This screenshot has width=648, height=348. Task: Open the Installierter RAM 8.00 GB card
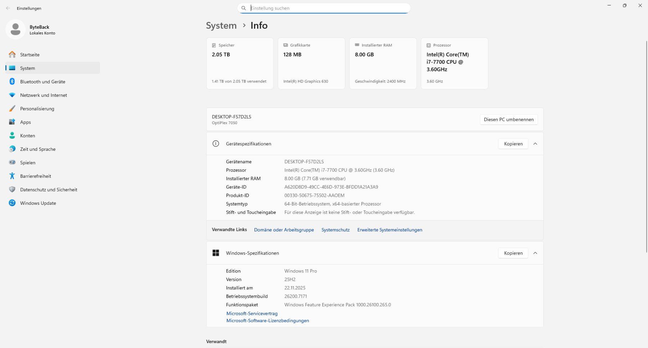[x=383, y=63]
